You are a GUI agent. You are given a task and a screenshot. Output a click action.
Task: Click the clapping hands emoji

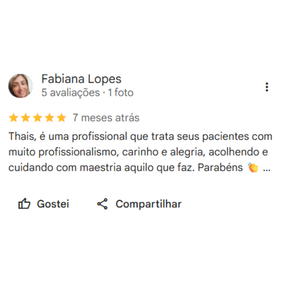point(253,168)
